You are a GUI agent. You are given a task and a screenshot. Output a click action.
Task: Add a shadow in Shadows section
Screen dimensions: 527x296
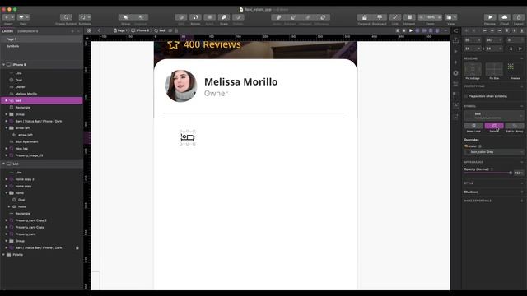(x=522, y=192)
